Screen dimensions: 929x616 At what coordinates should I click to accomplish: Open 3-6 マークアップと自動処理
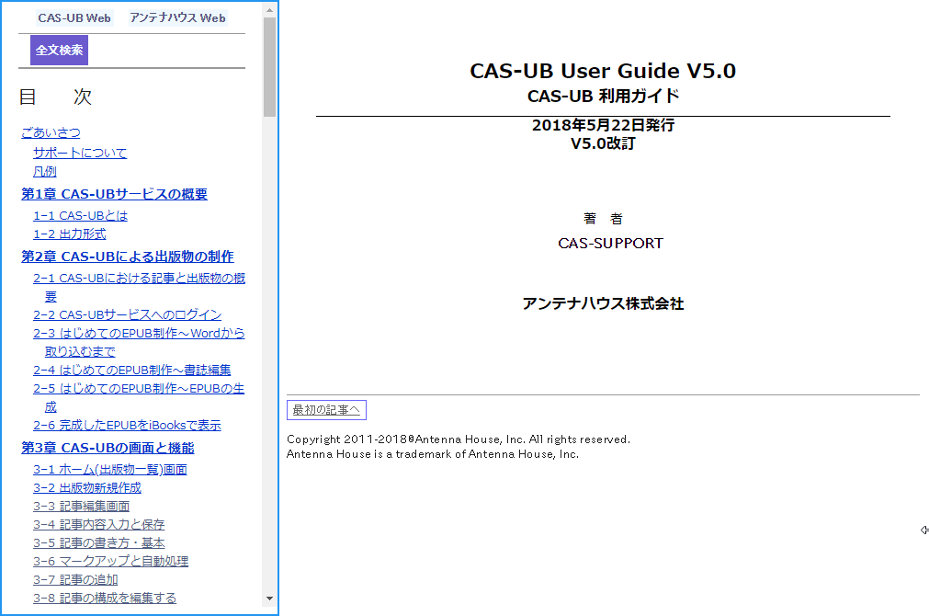click(x=111, y=562)
